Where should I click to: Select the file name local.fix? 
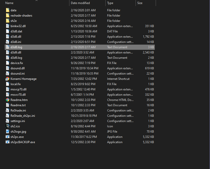pos(16,84)
